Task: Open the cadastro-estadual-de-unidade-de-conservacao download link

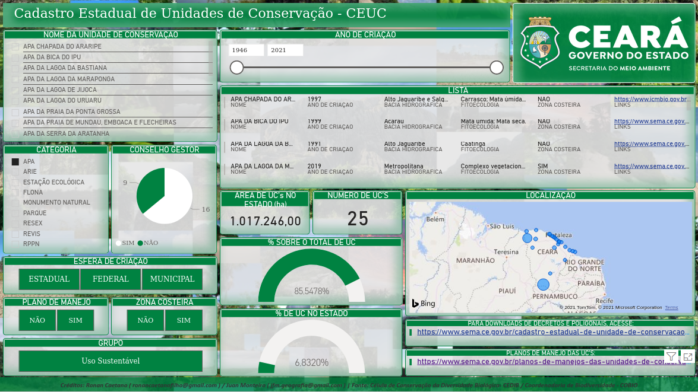Action: tap(553, 332)
